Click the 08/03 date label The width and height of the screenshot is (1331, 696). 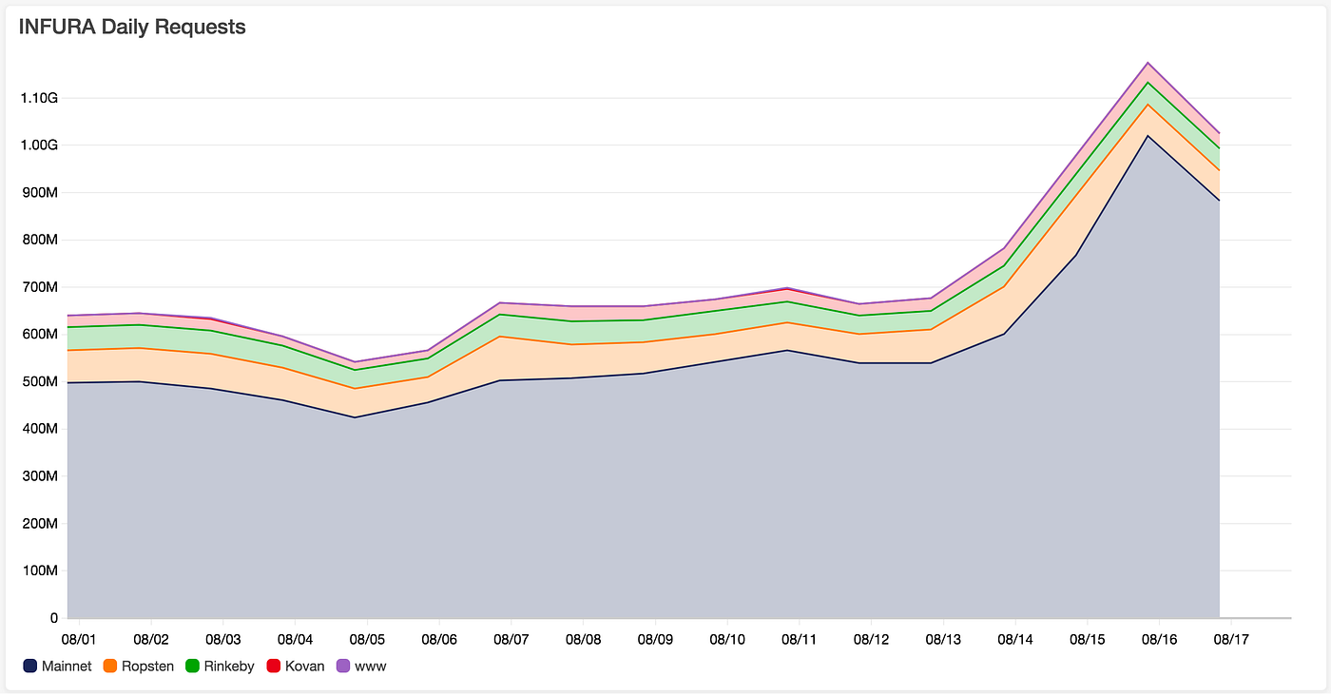coord(222,639)
